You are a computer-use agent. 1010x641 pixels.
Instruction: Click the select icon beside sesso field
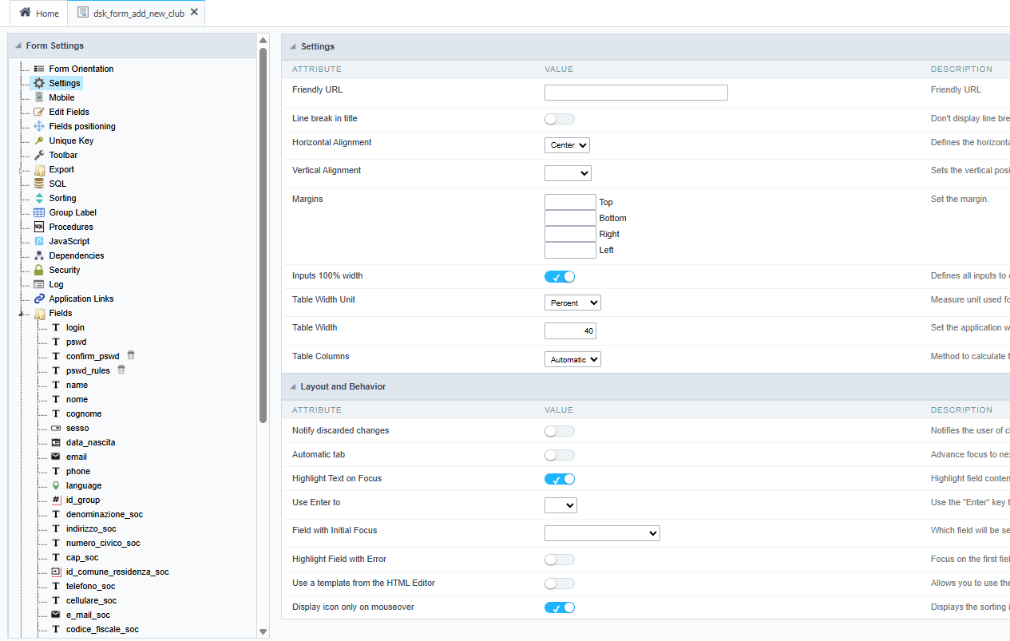point(56,428)
